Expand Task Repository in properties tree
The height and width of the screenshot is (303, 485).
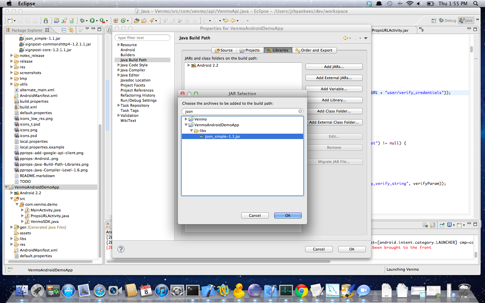click(x=119, y=105)
